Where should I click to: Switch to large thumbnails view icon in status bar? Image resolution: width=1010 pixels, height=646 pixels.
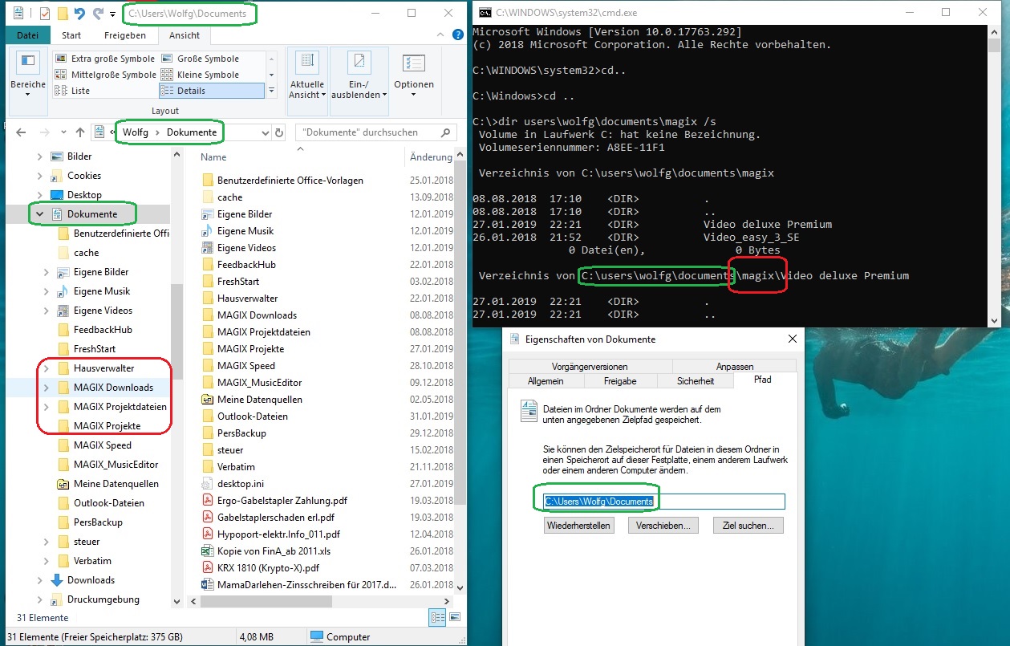click(x=453, y=618)
